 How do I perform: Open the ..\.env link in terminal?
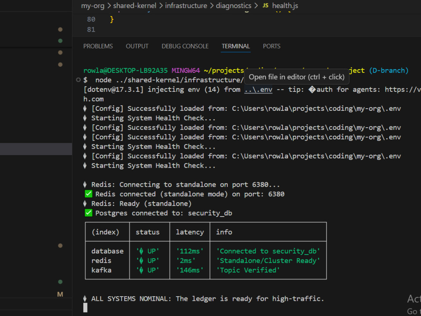point(258,89)
